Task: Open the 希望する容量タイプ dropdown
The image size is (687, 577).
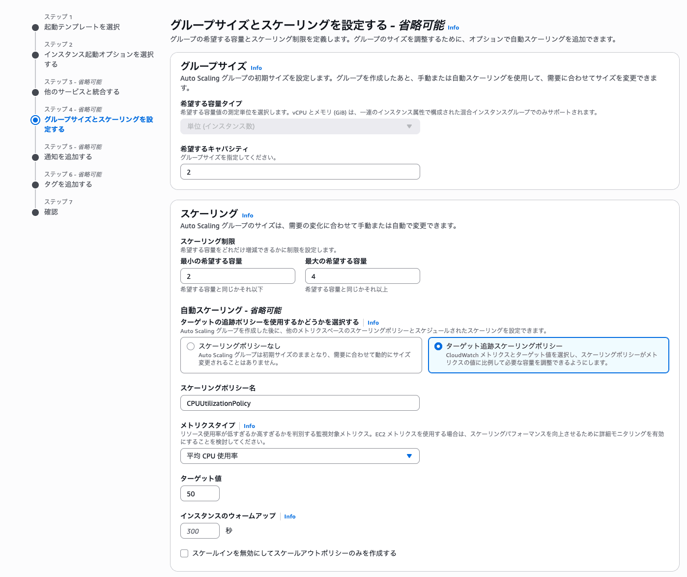Action: 300,126
